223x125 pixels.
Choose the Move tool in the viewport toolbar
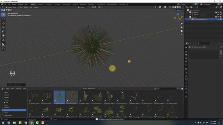coord(3,23)
